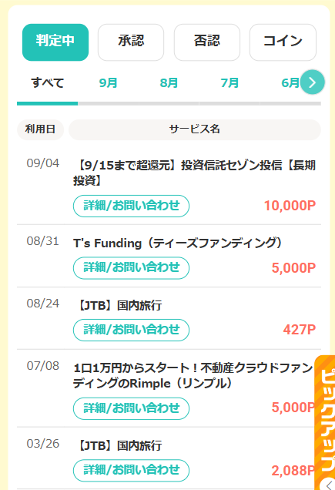
Task: Select the 判定中 status tab
Action: [x=55, y=42]
